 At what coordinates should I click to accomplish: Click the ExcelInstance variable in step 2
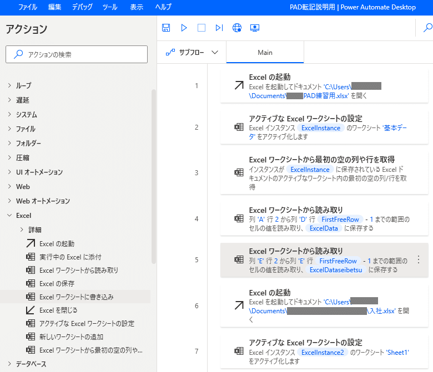321,128
